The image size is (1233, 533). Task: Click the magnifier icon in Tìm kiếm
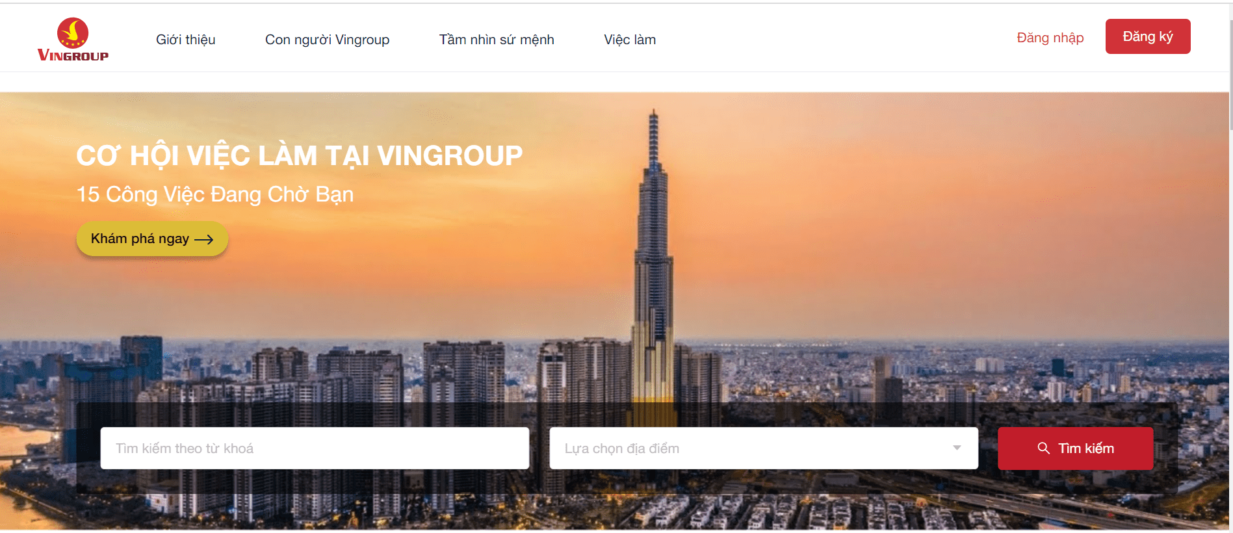pyautogui.click(x=1044, y=448)
